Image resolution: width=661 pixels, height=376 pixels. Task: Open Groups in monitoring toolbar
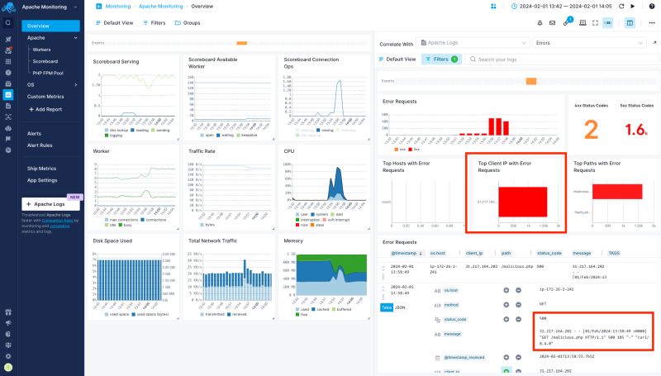[x=188, y=23]
